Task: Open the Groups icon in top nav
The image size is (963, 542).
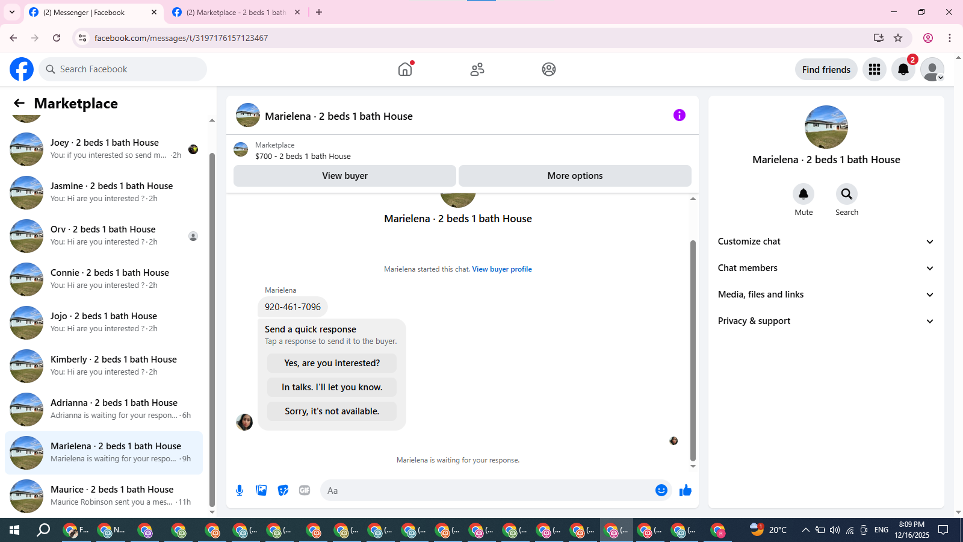Action: 549,69
